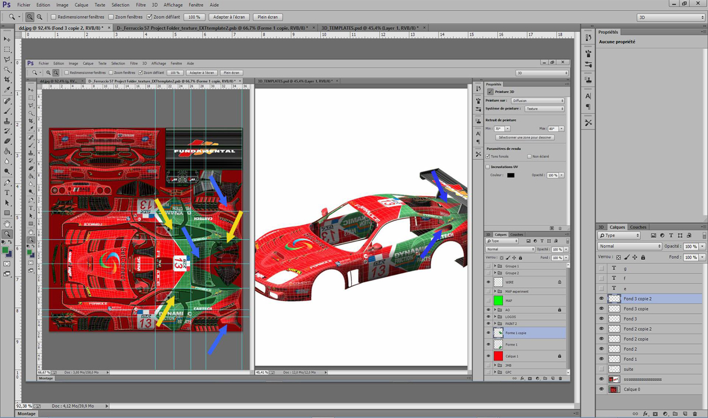Select the Rectangle shape tool
This screenshot has height=418, width=708.
(7, 213)
